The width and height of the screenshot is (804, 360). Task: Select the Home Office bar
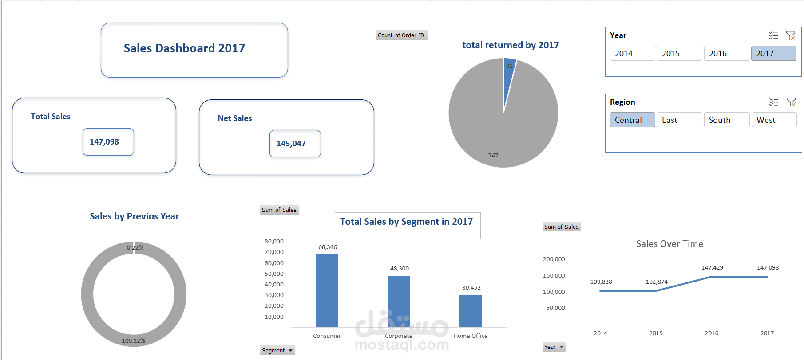pyautogui.click(x=471, y=311)
